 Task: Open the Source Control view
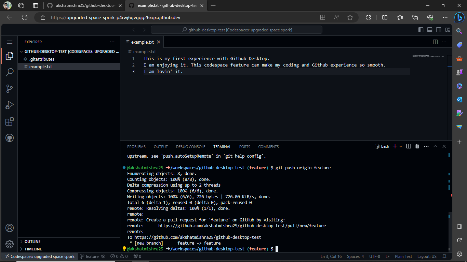click(9, 88)
